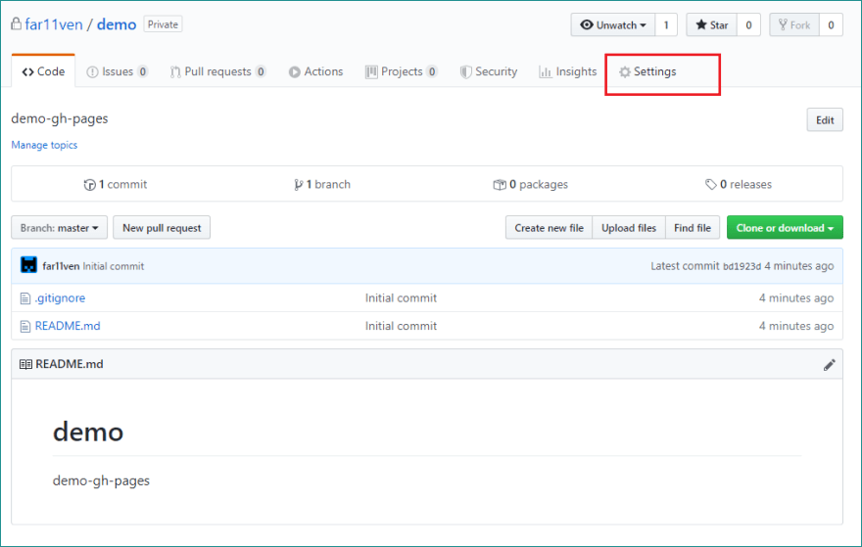
Task: Open the Initial commit message in header
Action: coord(114,266)
